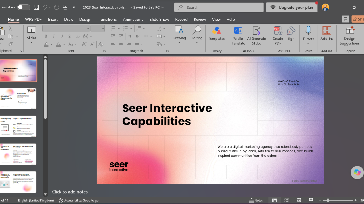Click the Save floppy disk icon

(x=36, y=7)
